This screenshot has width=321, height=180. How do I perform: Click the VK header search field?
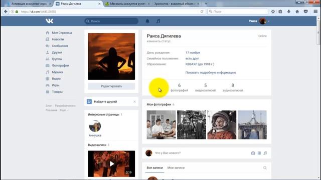coord(111,21)
